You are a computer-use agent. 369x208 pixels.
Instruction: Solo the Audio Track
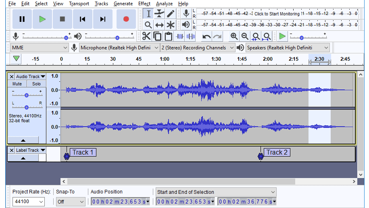point(36,84)
